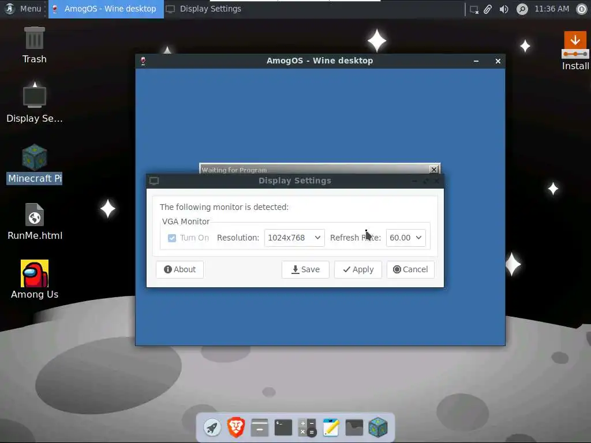Viewport: 591px width, 443px height.
Task: Open the file manager drawer dock icon
Action: [x=260, y=427]
